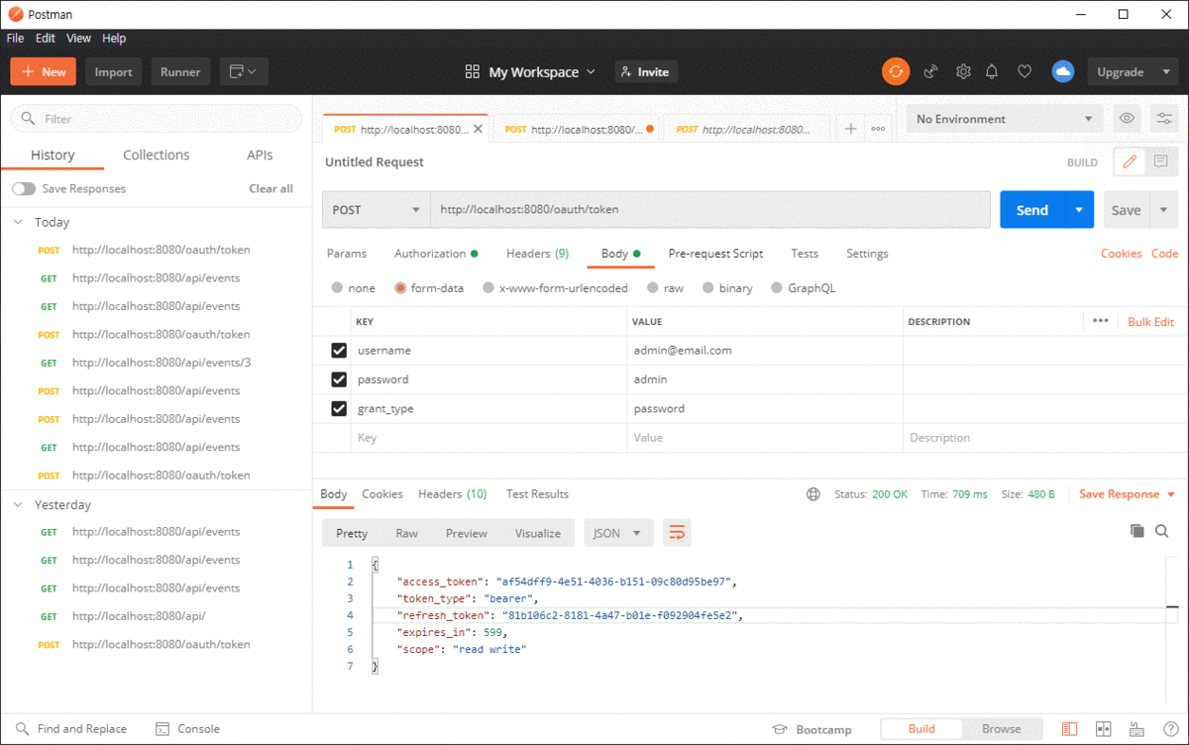Screen dimensions: 1189x745
Task: Open settings gear icon in header
Action: tap(963, 71)
